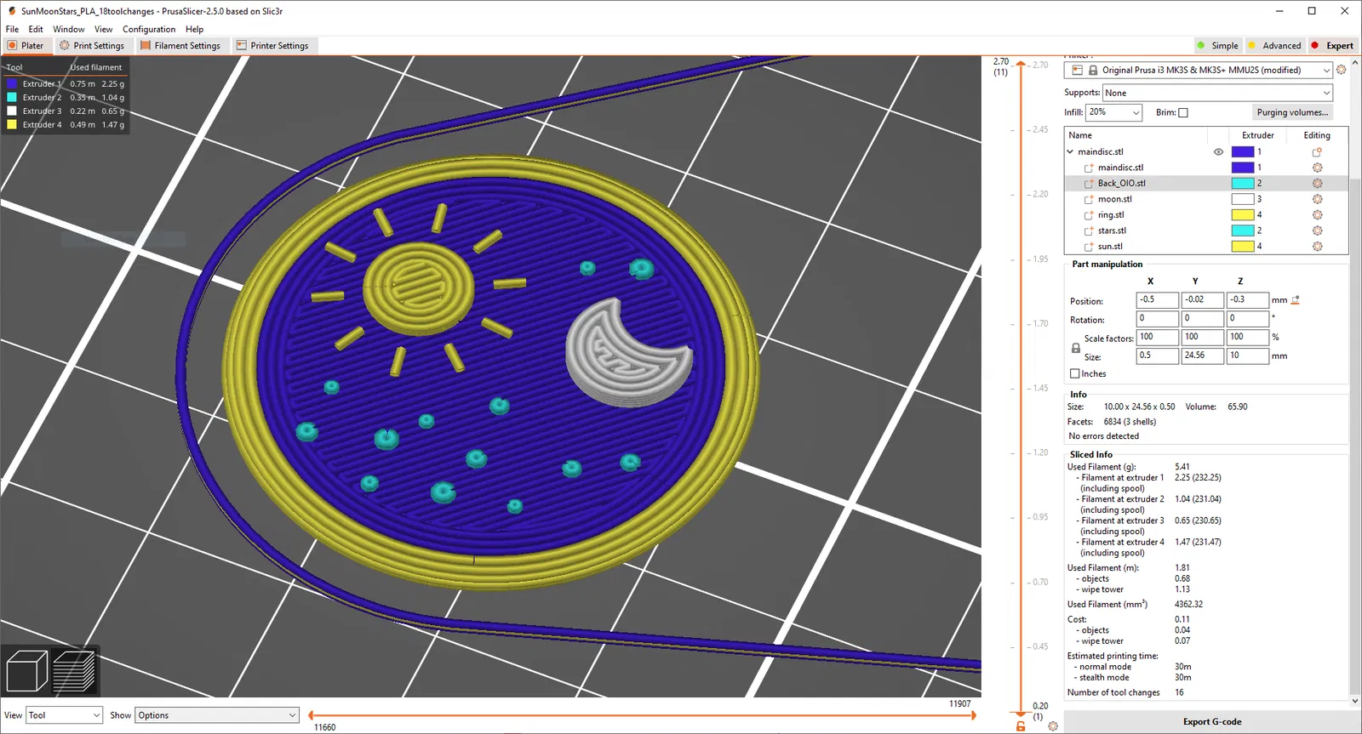
Task: Select Simple mode
Action: [1218, 45]
